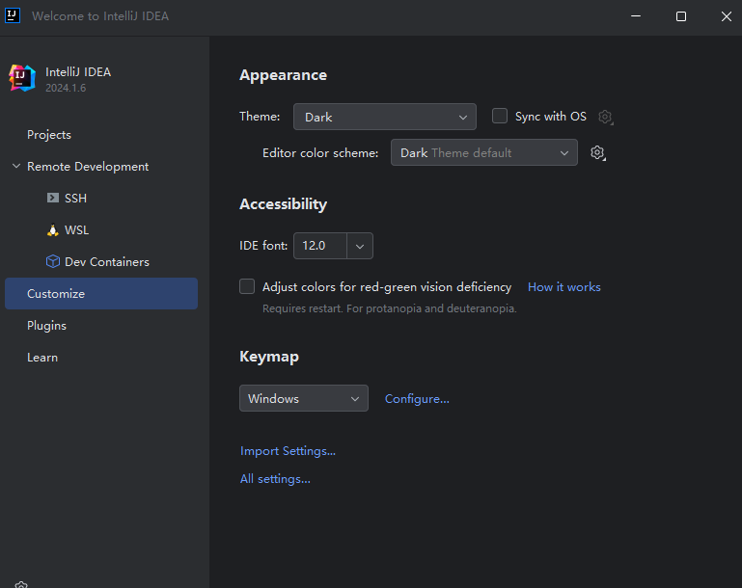
Task: Click the Keymap heading text
Action: [x=269, y=357]
